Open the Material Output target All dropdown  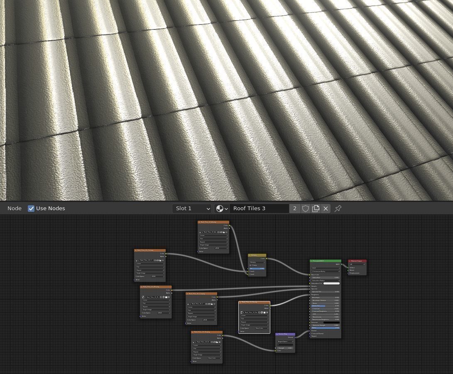pos(358,265)
